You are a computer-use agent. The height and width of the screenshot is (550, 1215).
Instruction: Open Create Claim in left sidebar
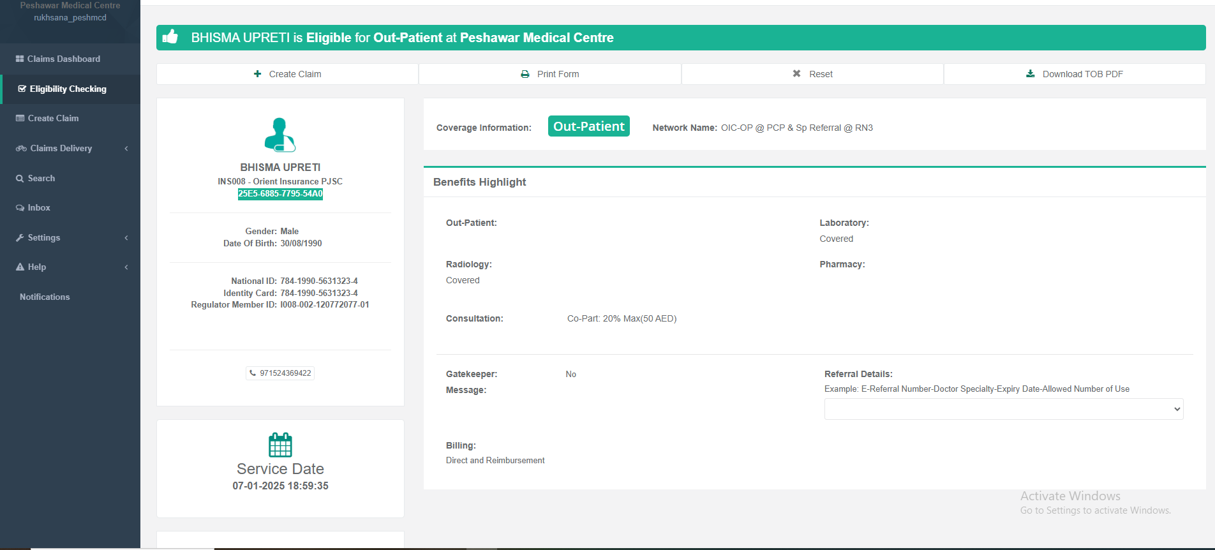pos(53,118)
